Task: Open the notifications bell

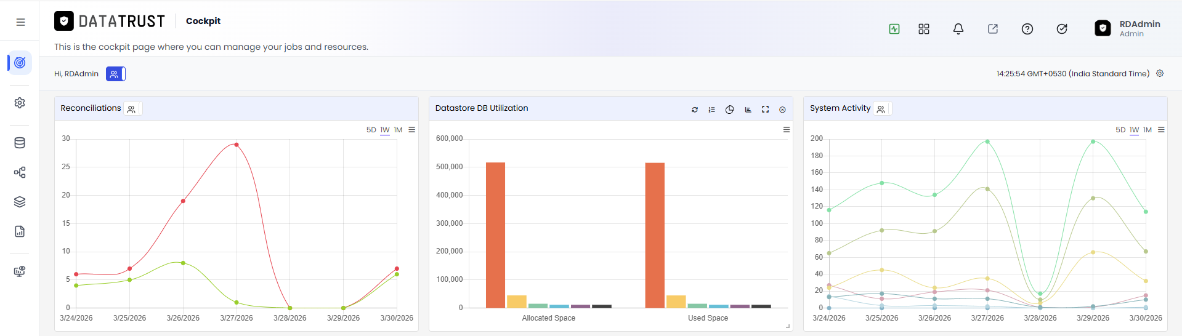Action: [x=958, y=29]
